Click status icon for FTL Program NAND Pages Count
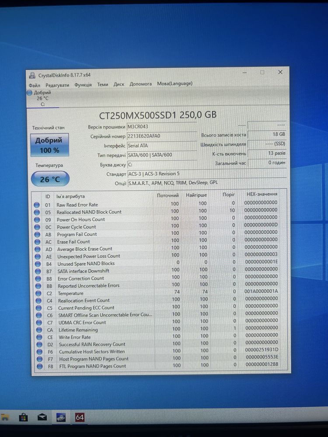This screenshot has width=328, height=437. click(x=40, y=366)
